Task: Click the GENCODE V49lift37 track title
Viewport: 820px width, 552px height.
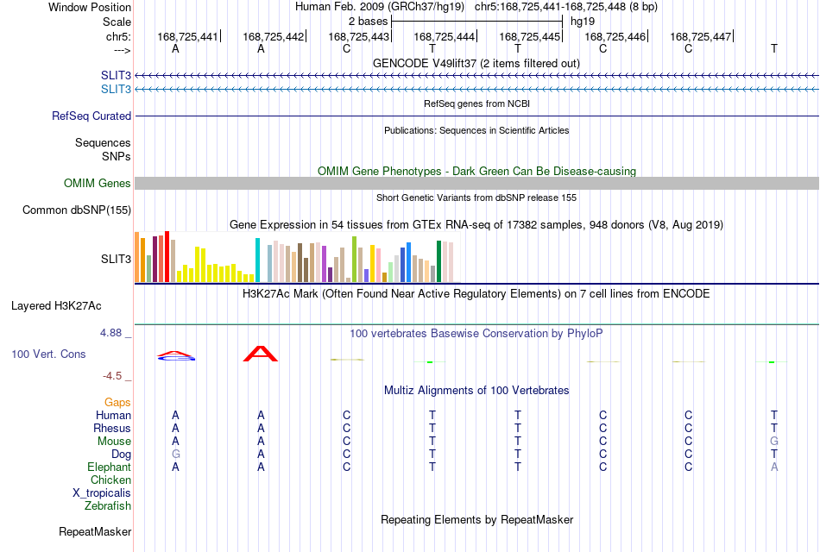Action: [476, 63]
